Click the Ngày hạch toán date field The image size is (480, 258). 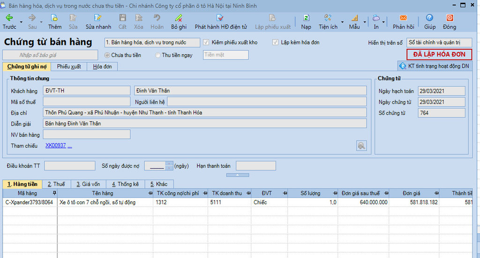pyautogui.click(x=442, y=91)
